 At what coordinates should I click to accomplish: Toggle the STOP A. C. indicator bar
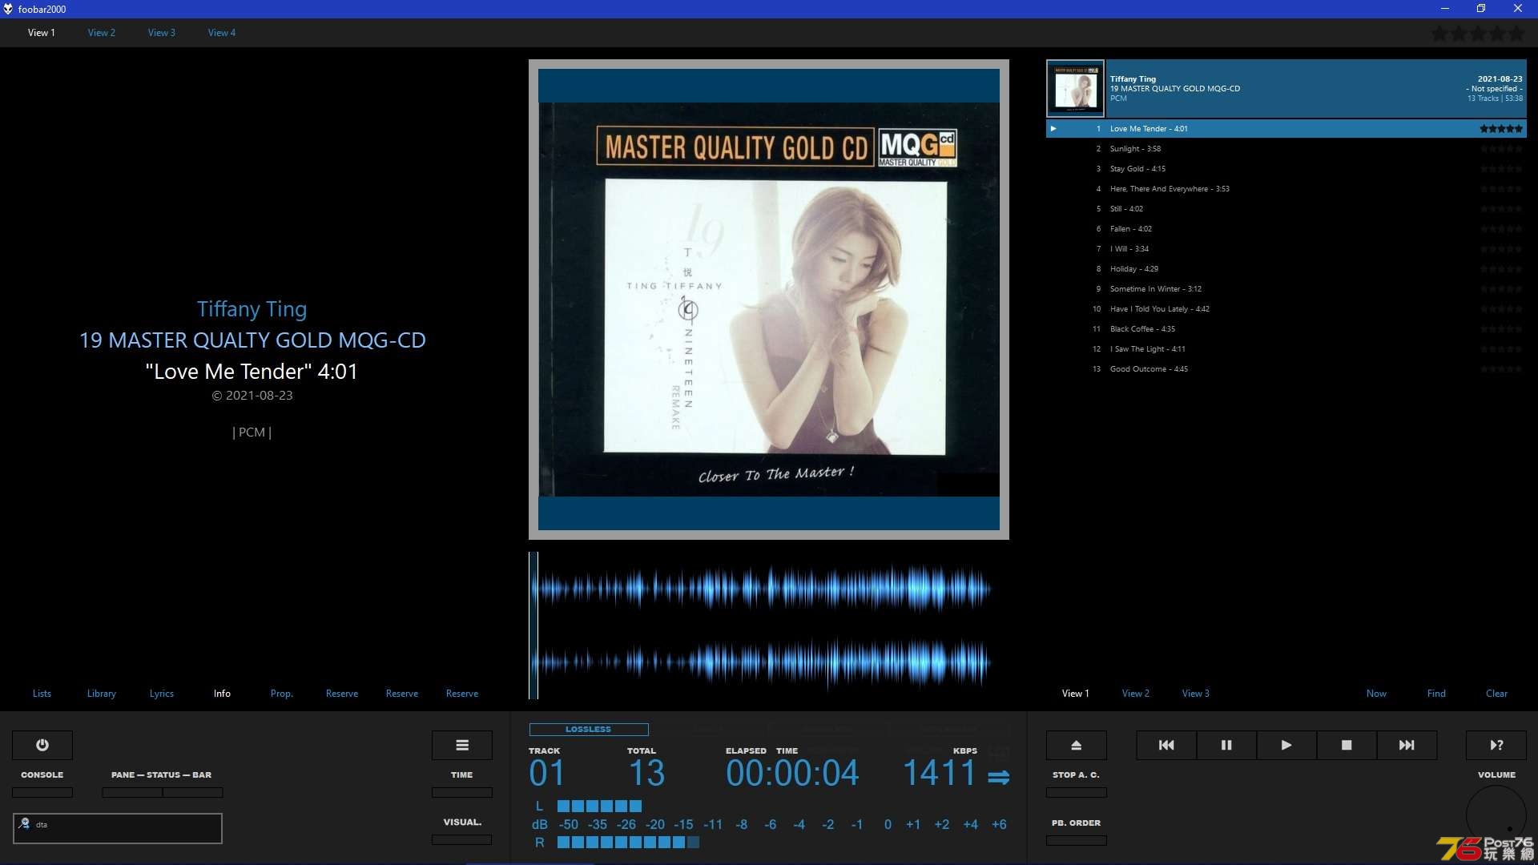[x=1077, y=792]
